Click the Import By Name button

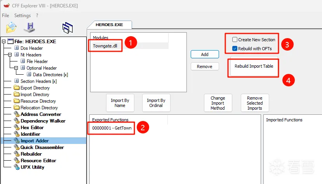120,103
